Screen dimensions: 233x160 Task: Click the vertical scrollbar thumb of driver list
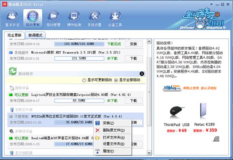(149, 92)
